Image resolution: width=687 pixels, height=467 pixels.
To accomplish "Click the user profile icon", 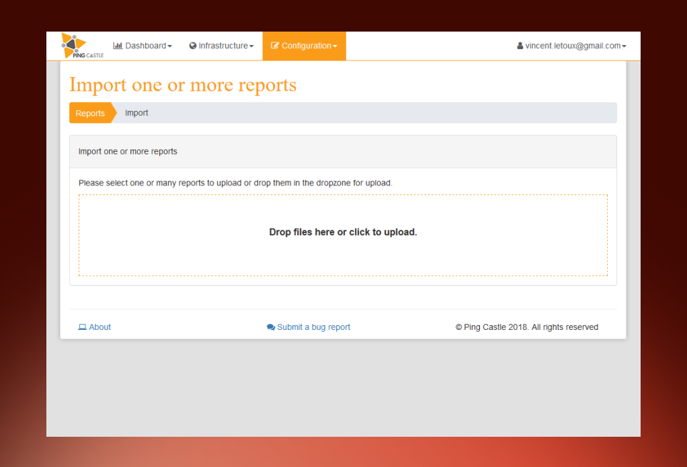I will (520, 46).
